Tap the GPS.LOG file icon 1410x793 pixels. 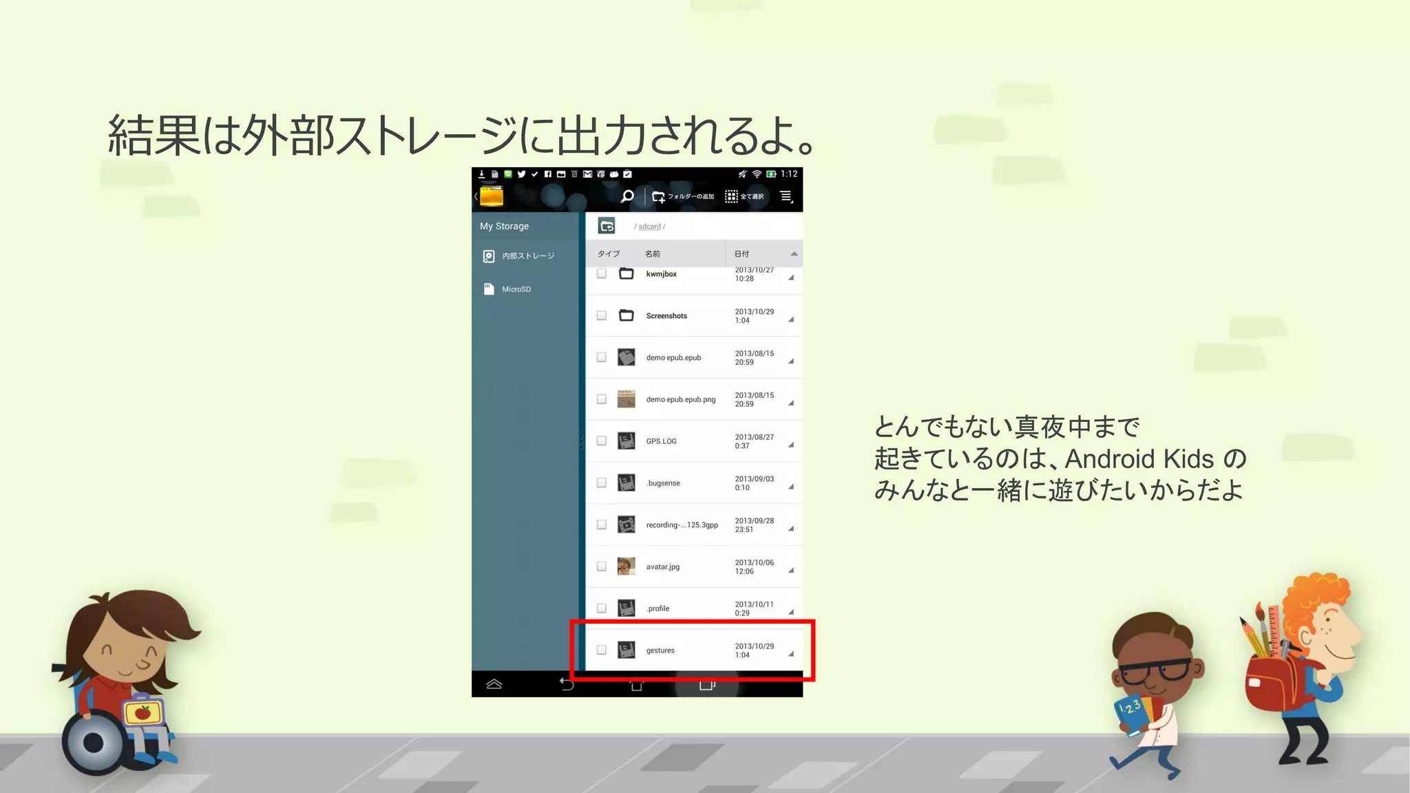(627, 441)
